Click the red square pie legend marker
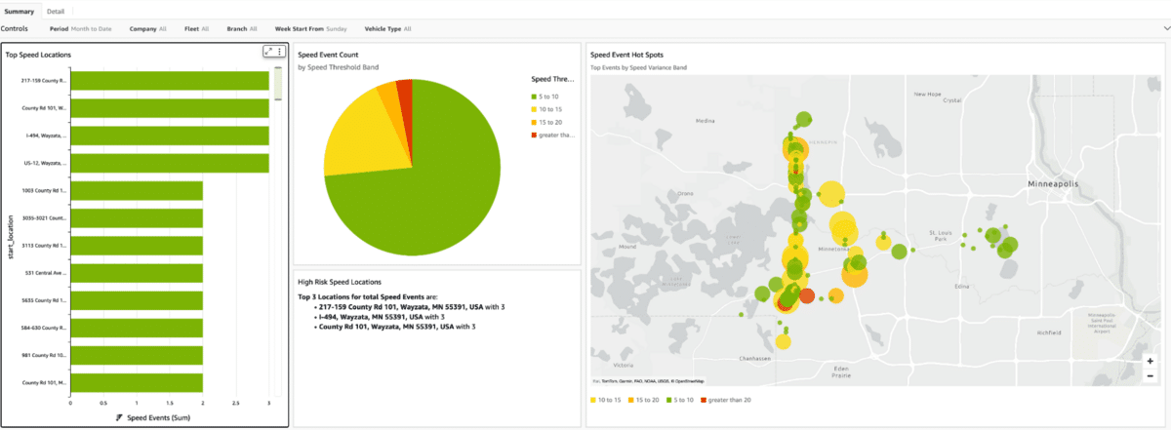 click(534, 136)
